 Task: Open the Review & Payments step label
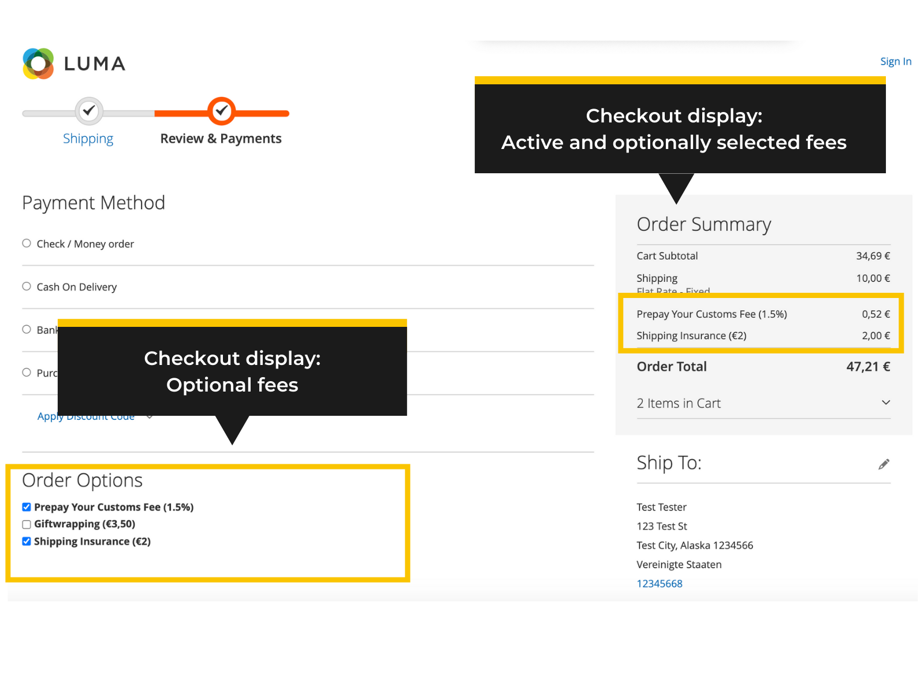coord(221,139)
